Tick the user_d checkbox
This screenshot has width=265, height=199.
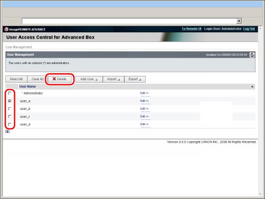(10, 124)
